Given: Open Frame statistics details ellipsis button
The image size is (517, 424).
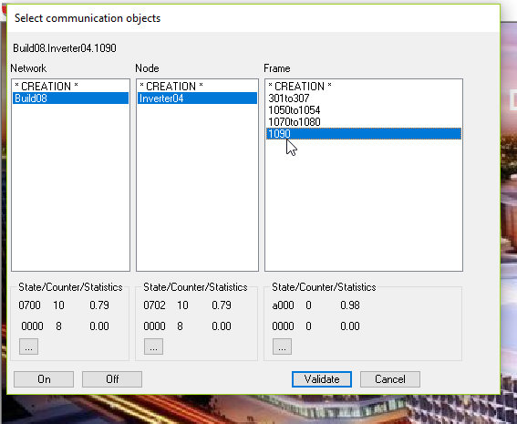Looking at the screenshot, I should (x=282, y=346).
